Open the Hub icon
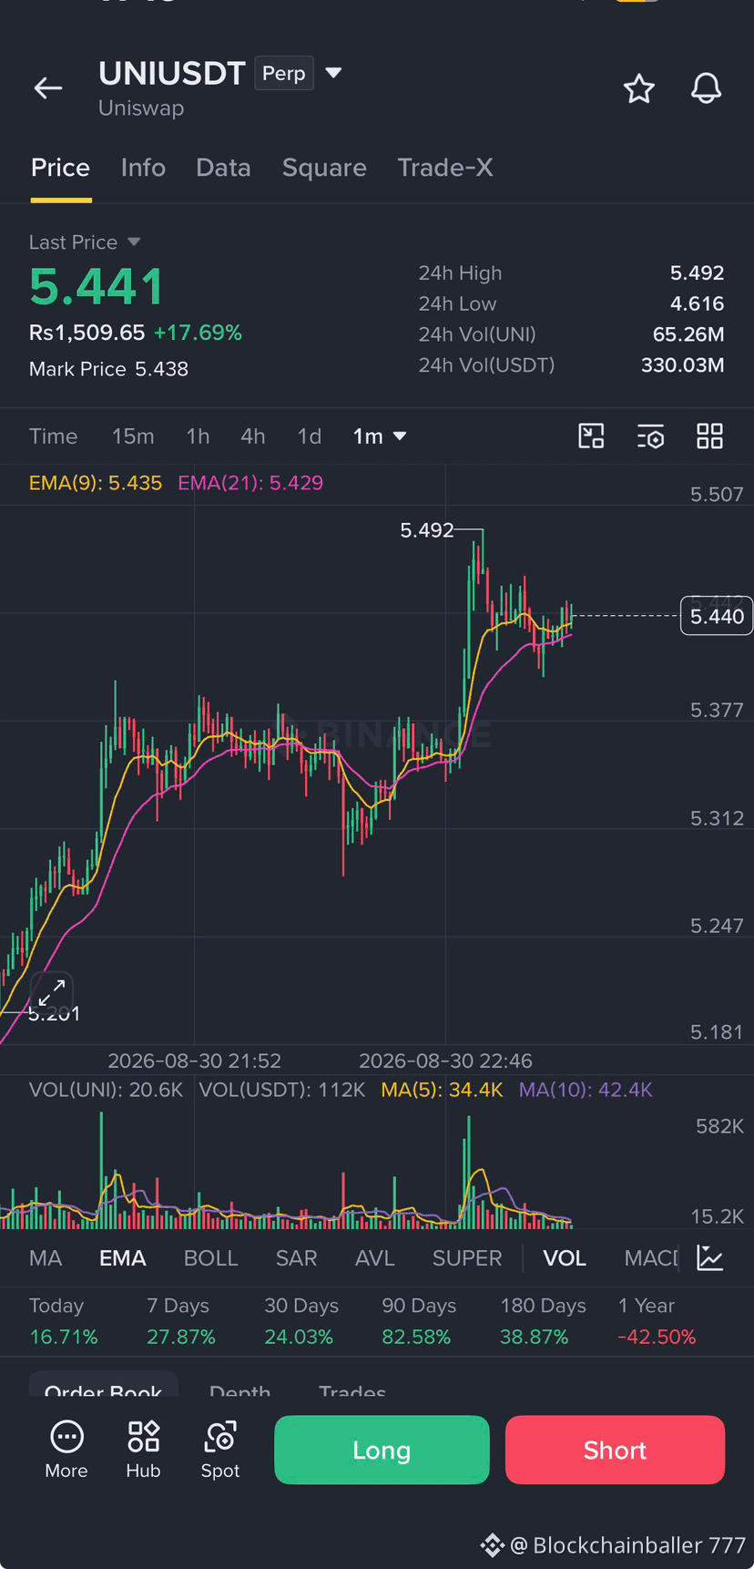Image resolution: width=754 pixels, height=1569 pixels. click(x=143, y=1449)
